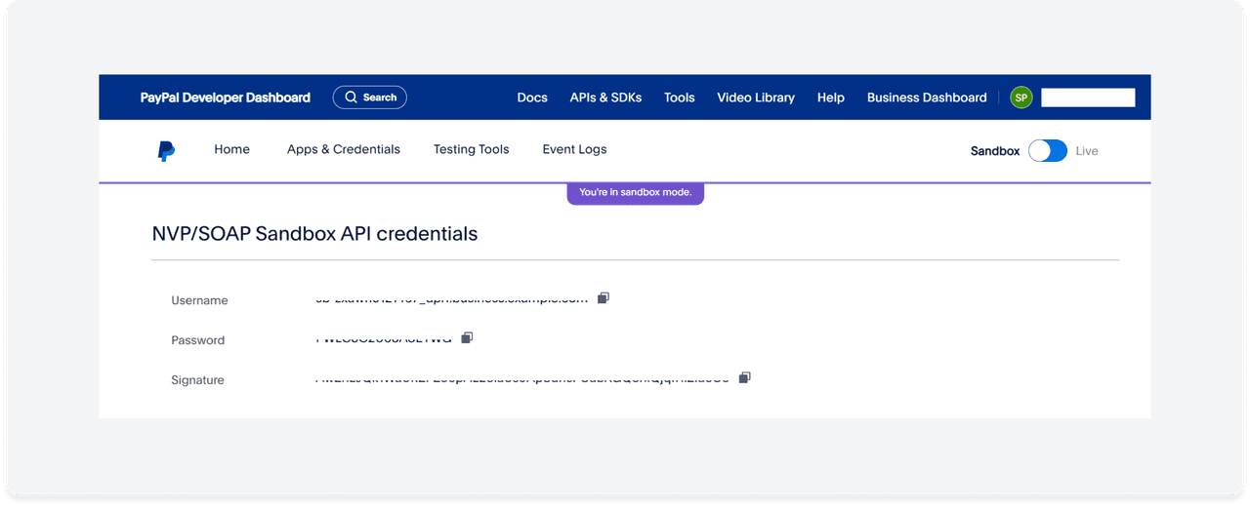1250x507 pixels.
Task: Navigate to the Testing Tools tab
Action: (472, 150)
